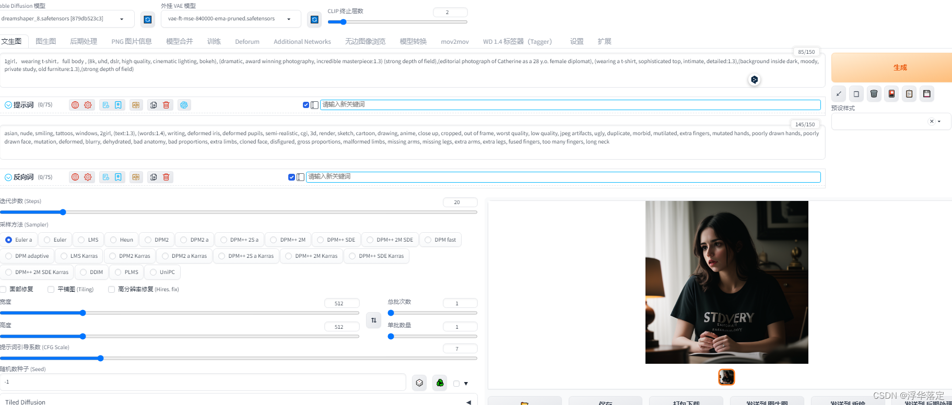Viewport: 952px width, 405px height.
Task: Uncheck the checkbox beside 反向词 keyword field
Action: pos(291,177)
